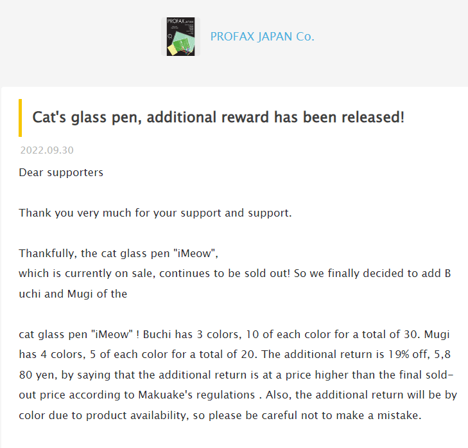Click the "Thank you very much" sentence

pos(155,213)
